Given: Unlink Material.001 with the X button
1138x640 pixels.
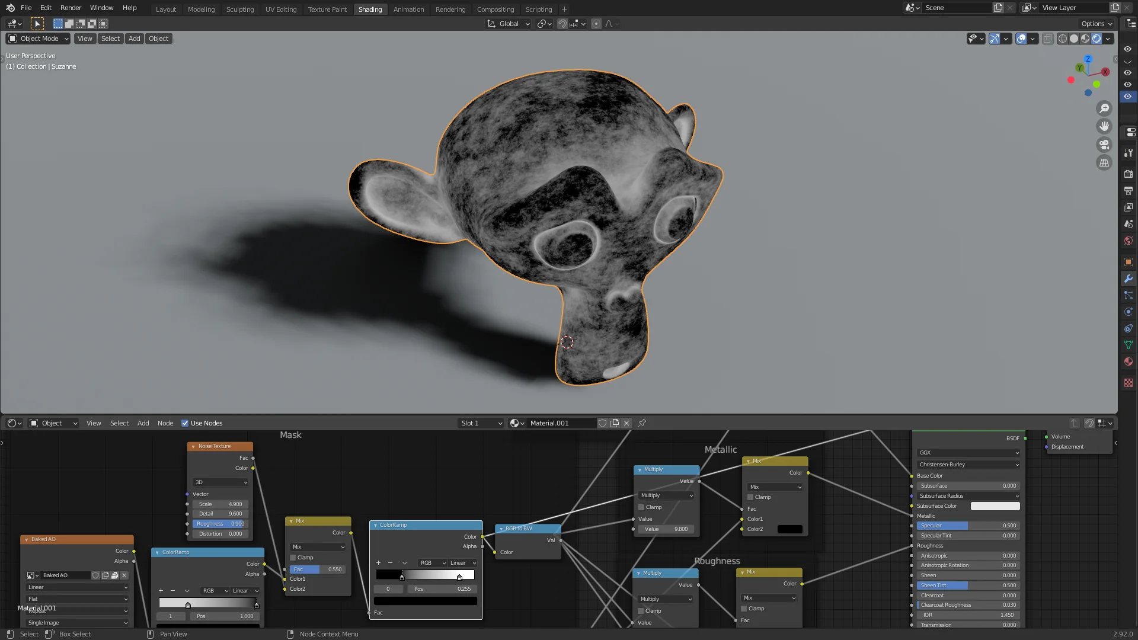Looking at the screenshot, I should [626, 423].
